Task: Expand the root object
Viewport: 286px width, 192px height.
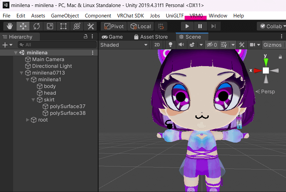Action: click(x=28, y=120)
